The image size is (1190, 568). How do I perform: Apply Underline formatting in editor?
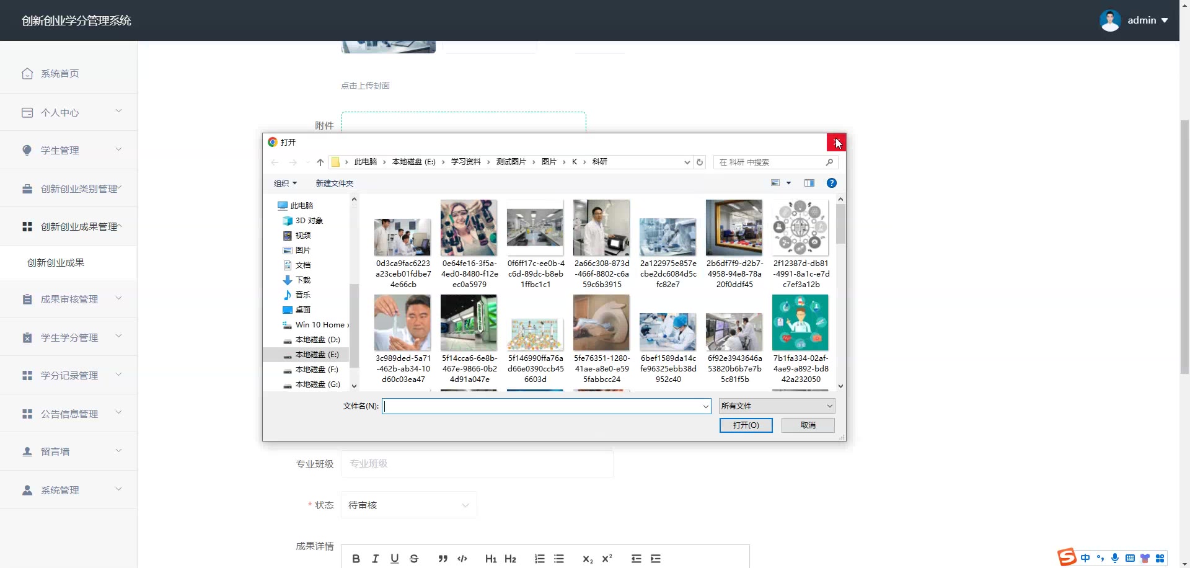395,559
